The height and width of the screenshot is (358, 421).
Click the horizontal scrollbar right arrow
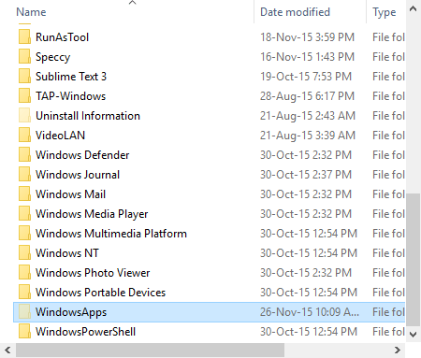[x=397, y=351]
